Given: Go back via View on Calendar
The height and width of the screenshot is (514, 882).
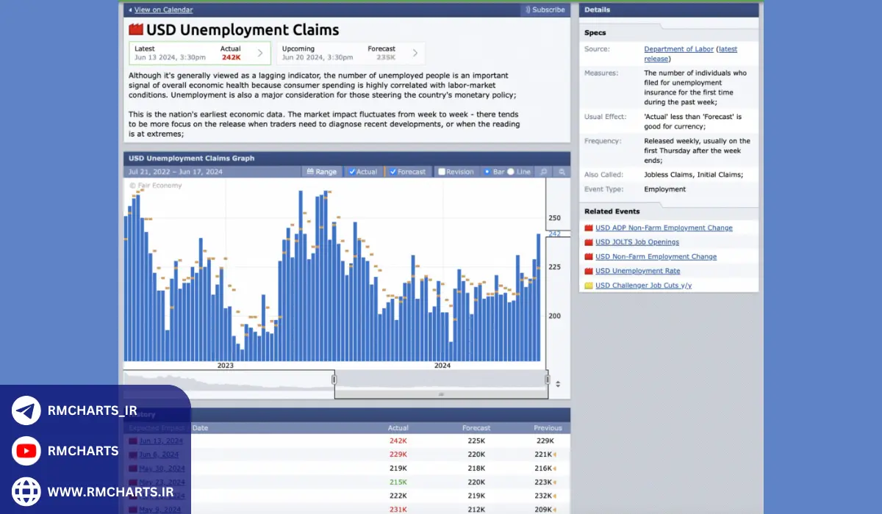Looking at the screenshot, I should (163, 10).
